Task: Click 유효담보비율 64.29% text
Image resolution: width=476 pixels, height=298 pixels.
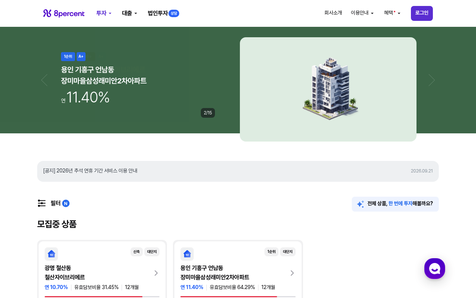Action: pyautogui.click(x=232, y=287)
